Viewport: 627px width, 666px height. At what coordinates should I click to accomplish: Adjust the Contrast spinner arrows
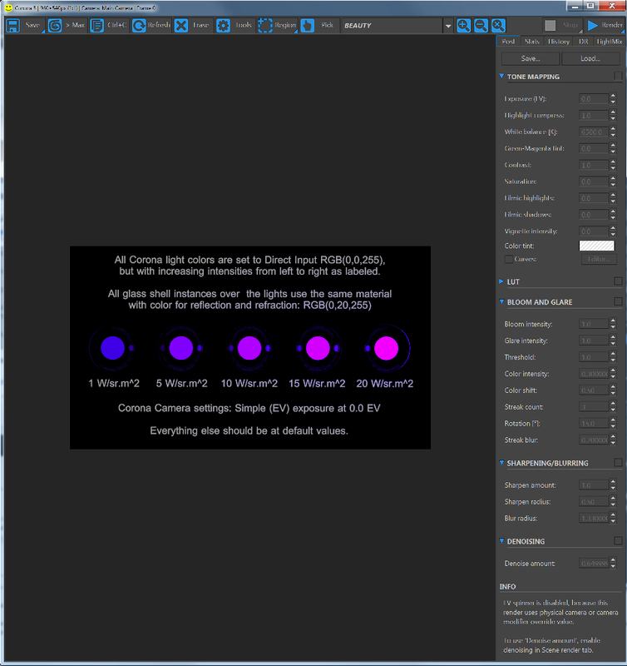click(613, 165)
